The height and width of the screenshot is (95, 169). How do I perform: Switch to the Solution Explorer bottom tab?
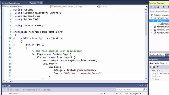157,55
